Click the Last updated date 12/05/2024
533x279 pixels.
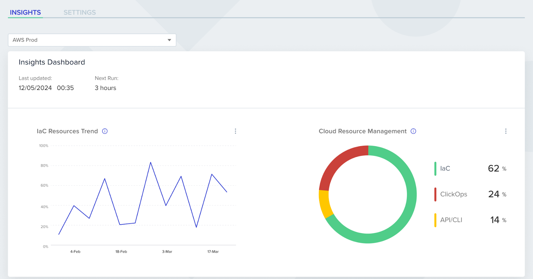click(x=35, y=88)
